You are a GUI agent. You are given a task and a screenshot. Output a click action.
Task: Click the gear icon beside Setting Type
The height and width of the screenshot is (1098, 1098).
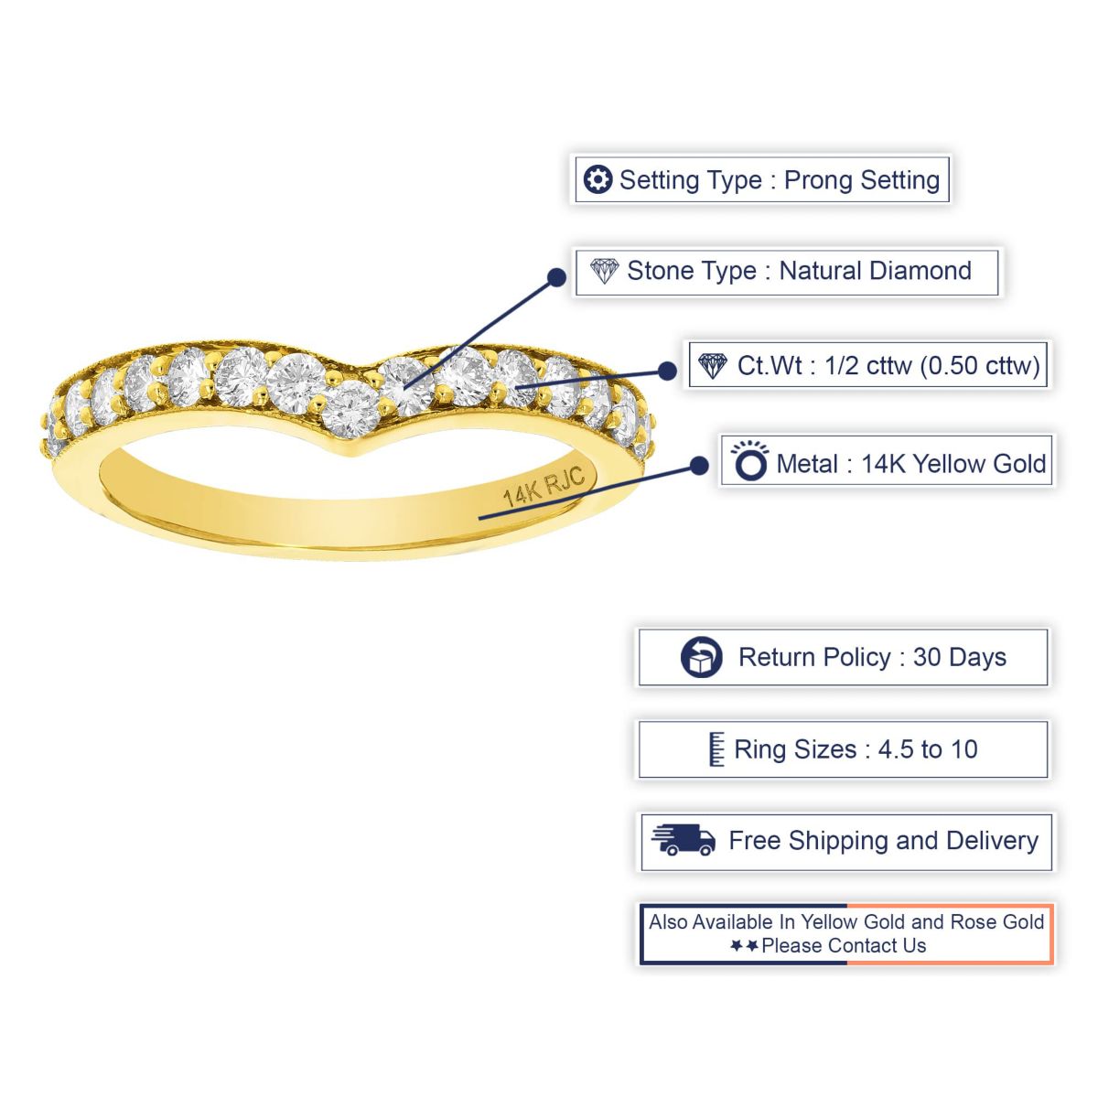[x=597, y=179]
